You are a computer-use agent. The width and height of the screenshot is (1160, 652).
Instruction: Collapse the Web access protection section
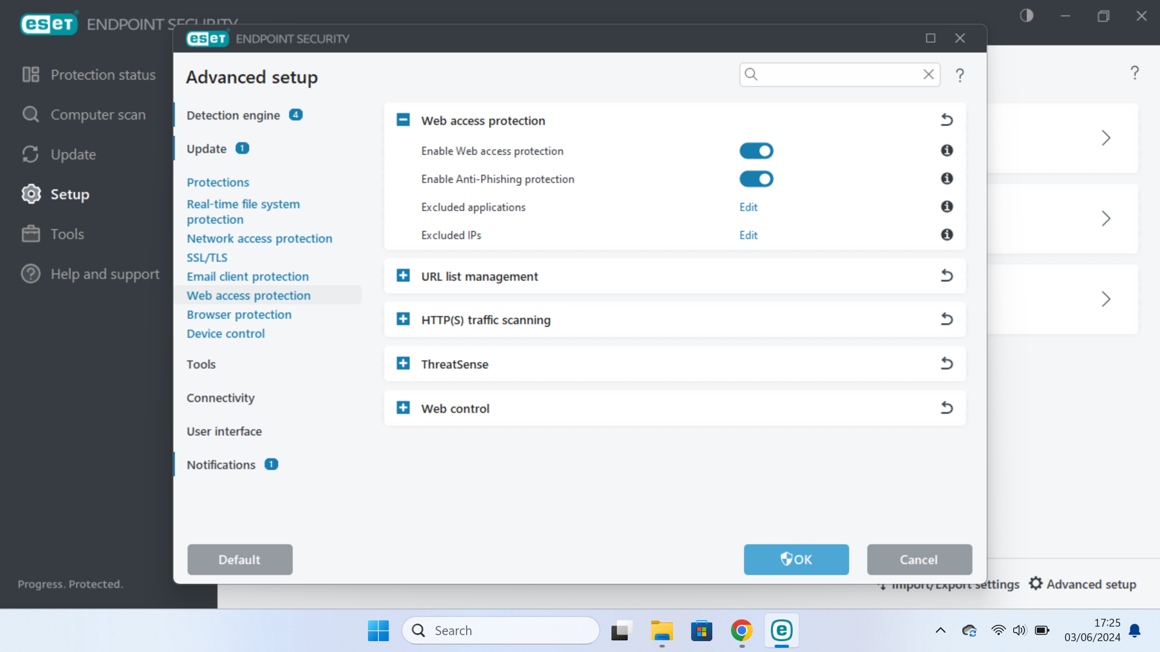(x=403, y=120)
